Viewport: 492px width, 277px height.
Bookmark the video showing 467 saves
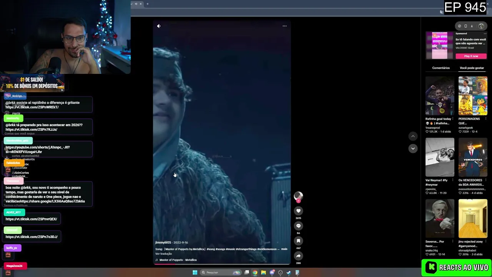pyautogui.click(x=298, y=241)
